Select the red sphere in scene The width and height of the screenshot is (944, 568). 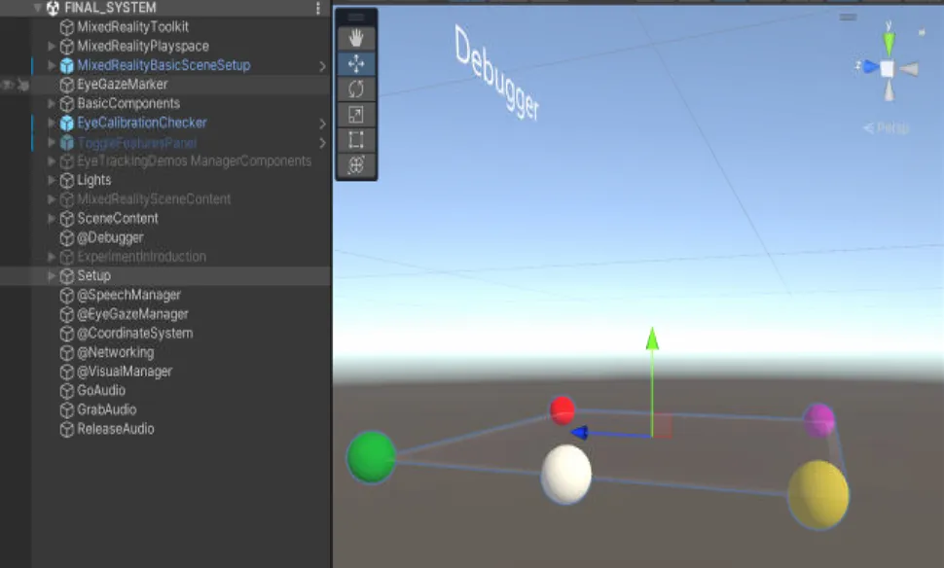[563, 410]
